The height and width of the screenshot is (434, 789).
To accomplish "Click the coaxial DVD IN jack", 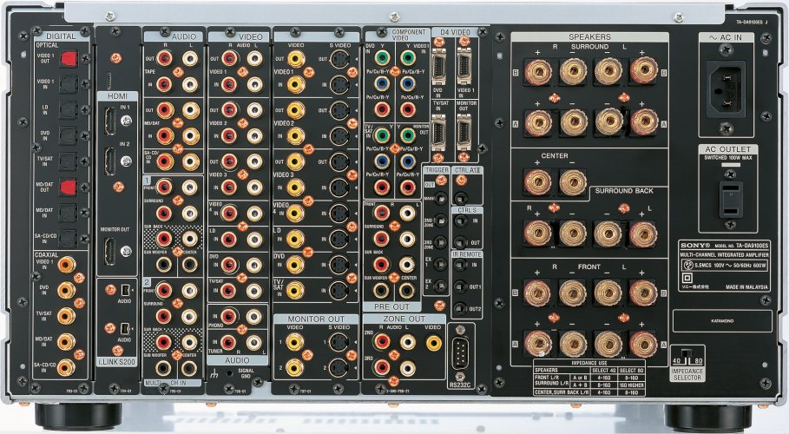I will point(67,291).
